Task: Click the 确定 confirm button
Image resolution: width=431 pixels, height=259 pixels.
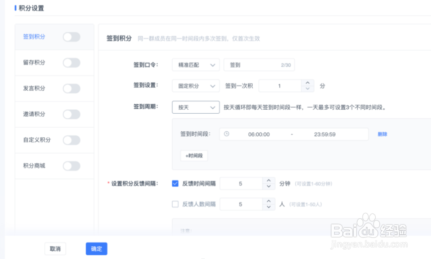Action: 96,249
